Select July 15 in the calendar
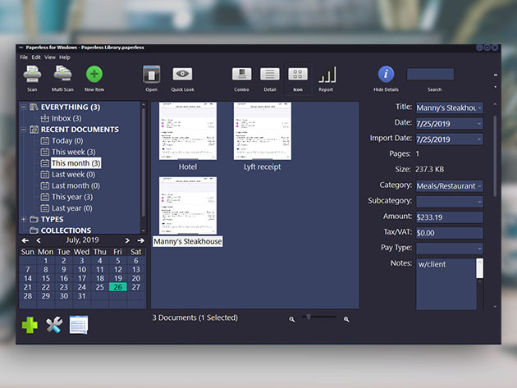This screenshot has height=388, width=517. [46, 278]
